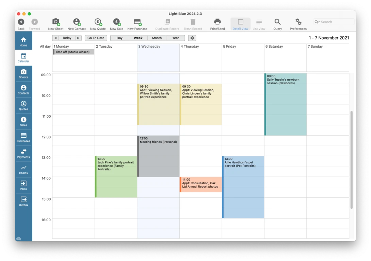
Task: Select Alfie Hawthorn's pet portrait shoot
Action: 243,187
